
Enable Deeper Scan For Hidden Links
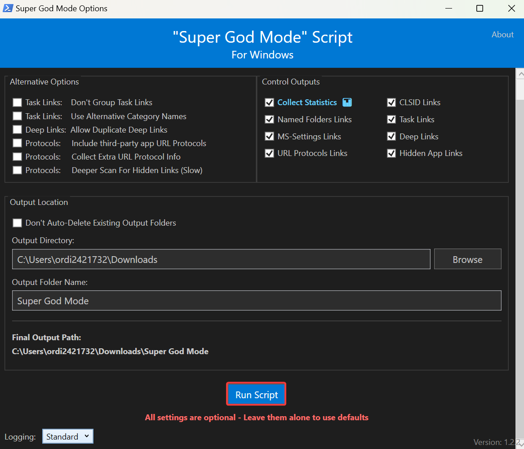[x=17, y=170]
